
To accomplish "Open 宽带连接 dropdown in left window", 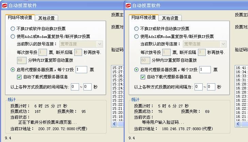I will (x=81, y=44).
